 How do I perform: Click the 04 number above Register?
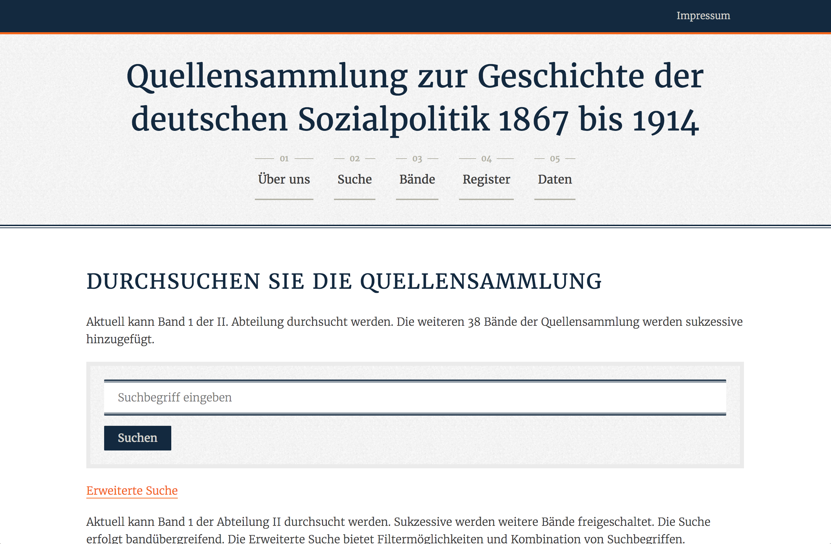486,159
